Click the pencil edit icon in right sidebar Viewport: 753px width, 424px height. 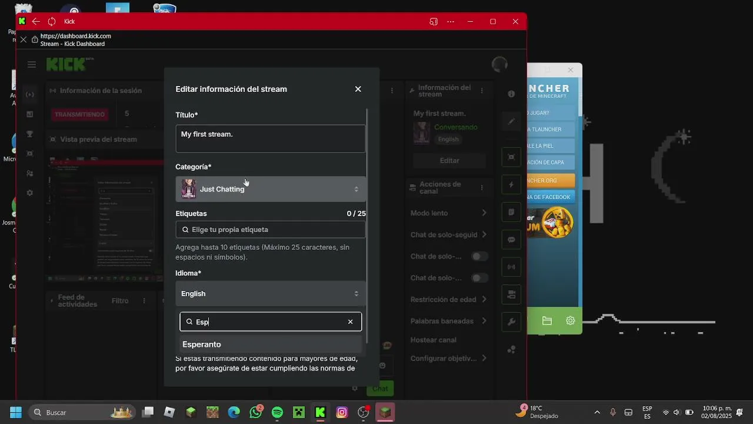point(511,121)
